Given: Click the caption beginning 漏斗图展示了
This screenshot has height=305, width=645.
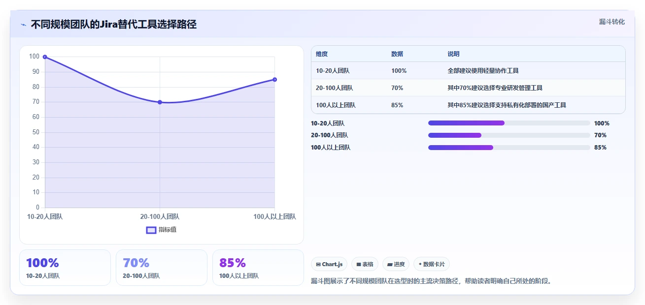Looking at the screenshot, I should click(432, 281).
